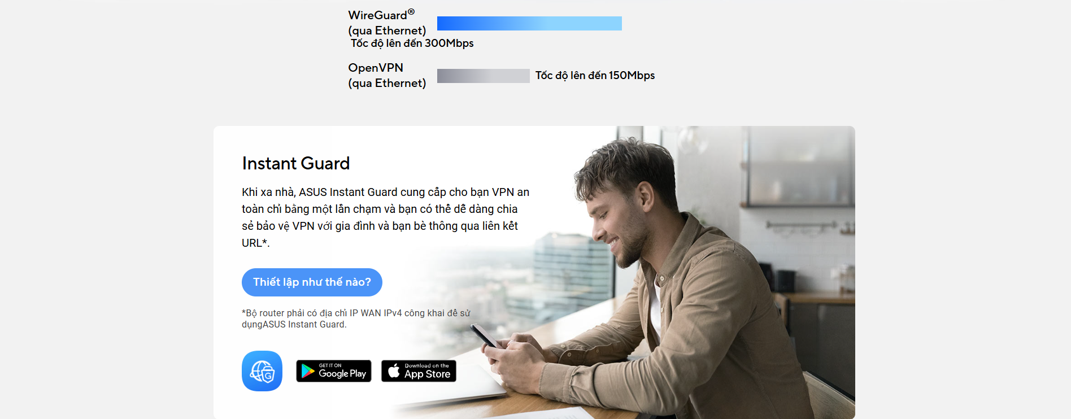Open the App Store download badge
The image size is (1071, 419).
(419, 371)
